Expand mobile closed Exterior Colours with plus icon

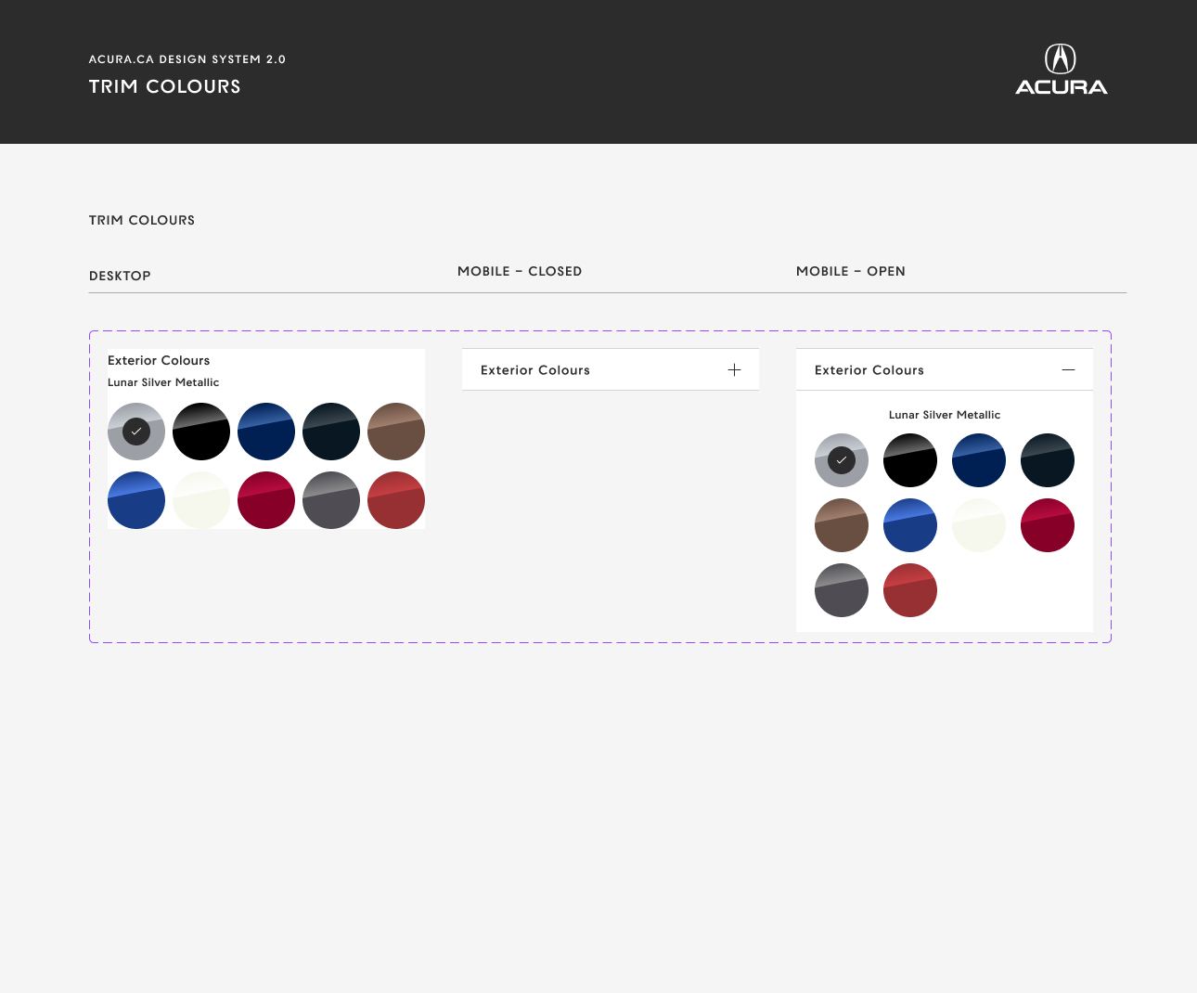click(734, 369)
